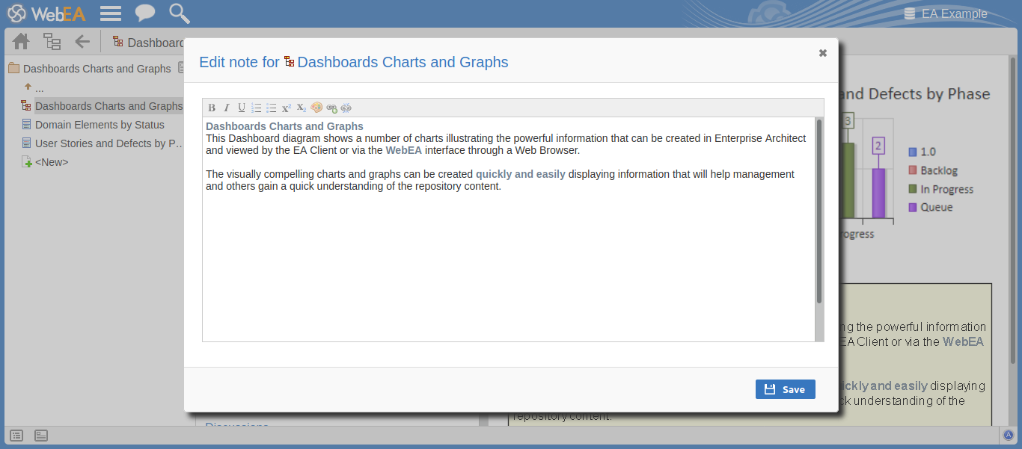The height and width of the screenshot is (449, 1022).
Task: Open the text color palette
Action: click(x=316, y=108)
